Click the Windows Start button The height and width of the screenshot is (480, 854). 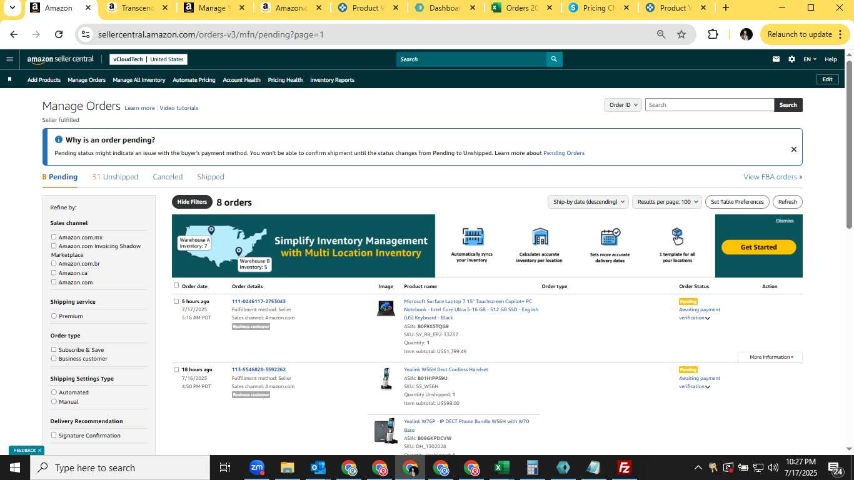point(15,467)
